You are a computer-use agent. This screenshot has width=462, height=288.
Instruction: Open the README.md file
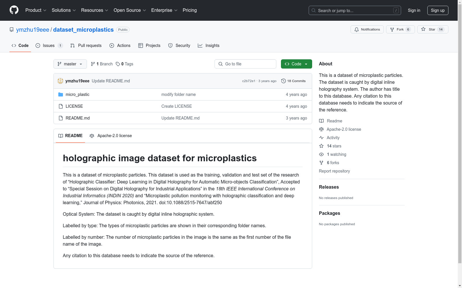click(x=78, y=118)
